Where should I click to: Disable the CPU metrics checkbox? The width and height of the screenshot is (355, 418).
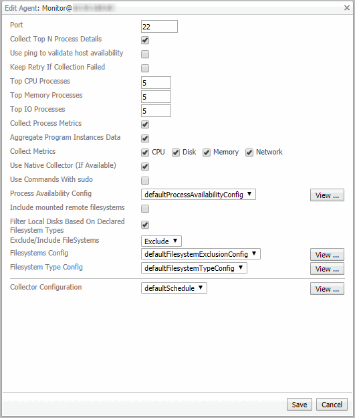click(x=145, y=152)
